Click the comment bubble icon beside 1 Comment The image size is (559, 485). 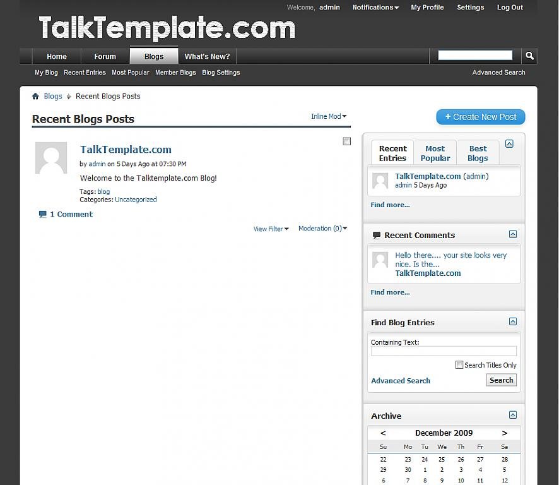click(42, 214)
